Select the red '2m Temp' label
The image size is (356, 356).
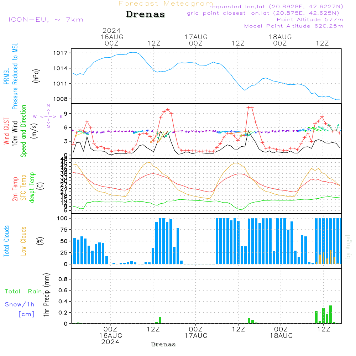[15, 189]
